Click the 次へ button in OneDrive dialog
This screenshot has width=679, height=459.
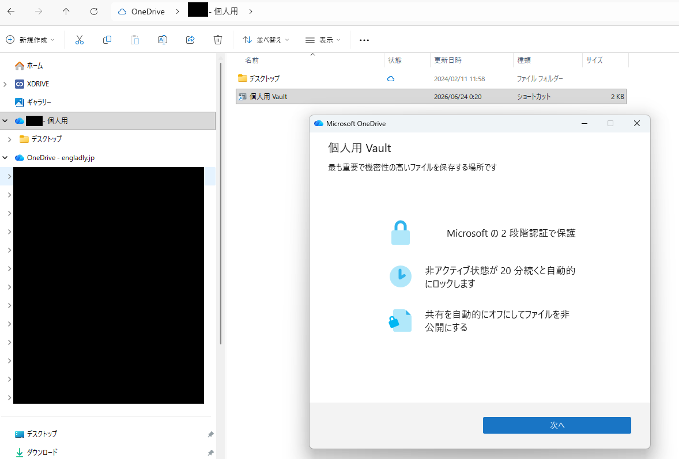[x=557, y=425]
